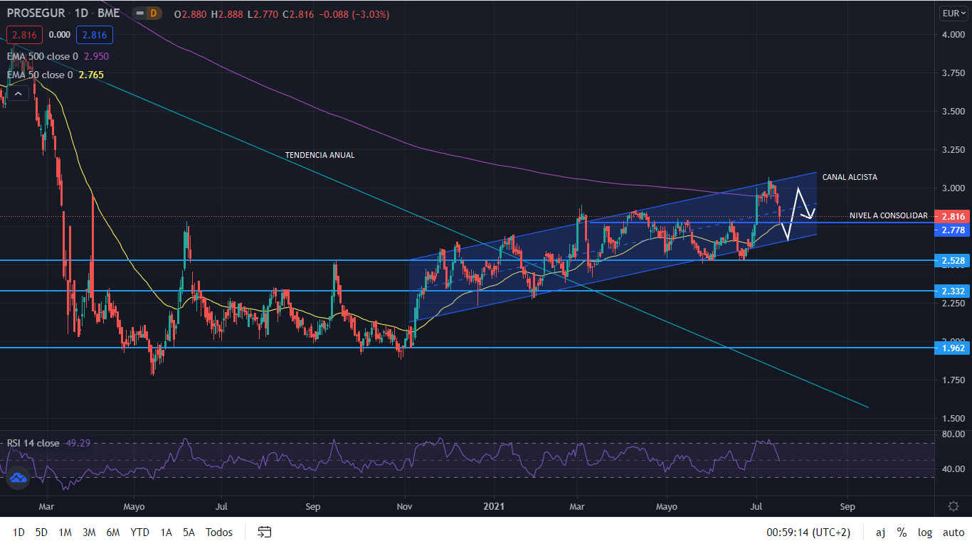Click the blue 2.816 buy price box
The image size is (972, 546).
[94, 34]
